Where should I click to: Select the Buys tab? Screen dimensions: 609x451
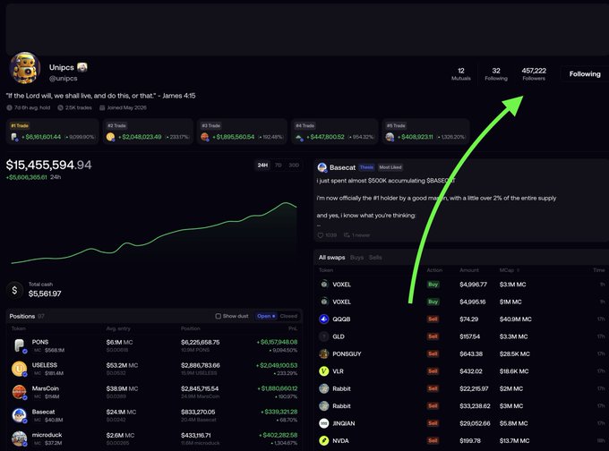click(356, 258)
